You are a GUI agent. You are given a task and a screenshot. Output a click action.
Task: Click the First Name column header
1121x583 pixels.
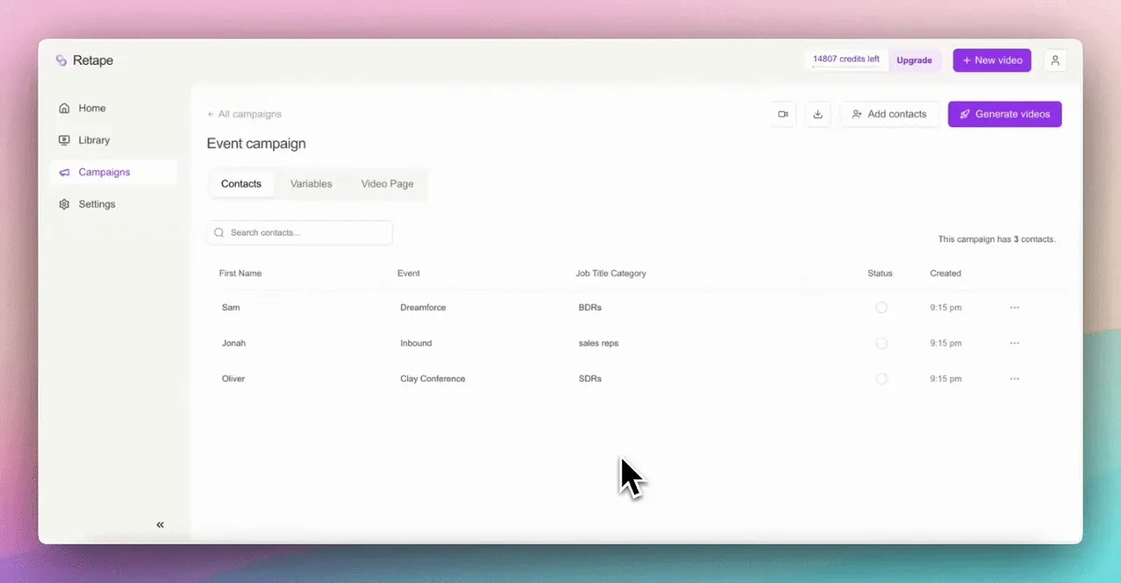240,273
